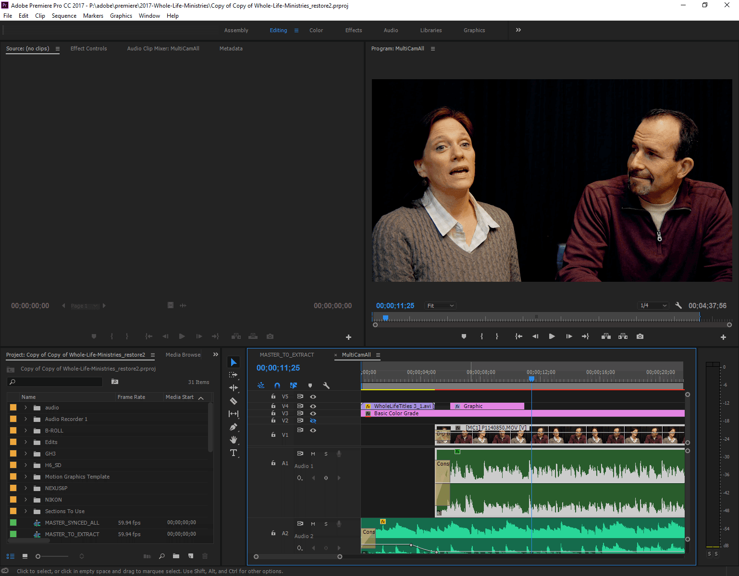Solo the A2 audio track
The width and height of the screenshot is (739, 576).
click(x=326, y=524)
